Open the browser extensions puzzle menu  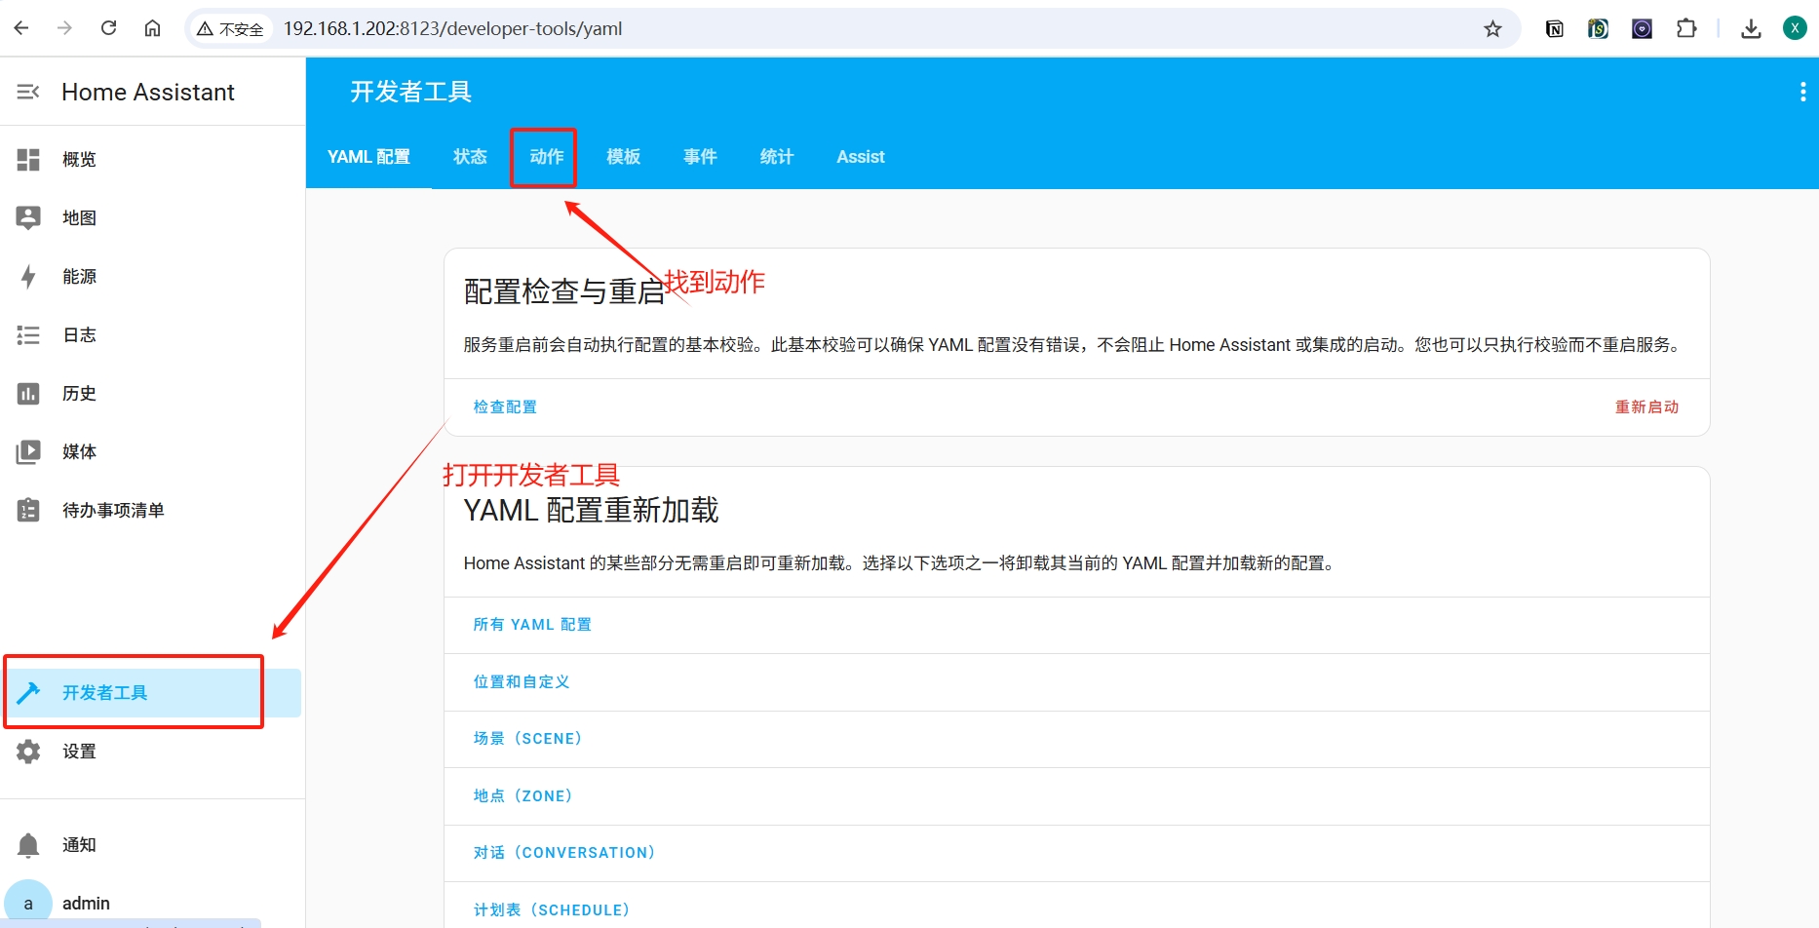point(1686,29)
